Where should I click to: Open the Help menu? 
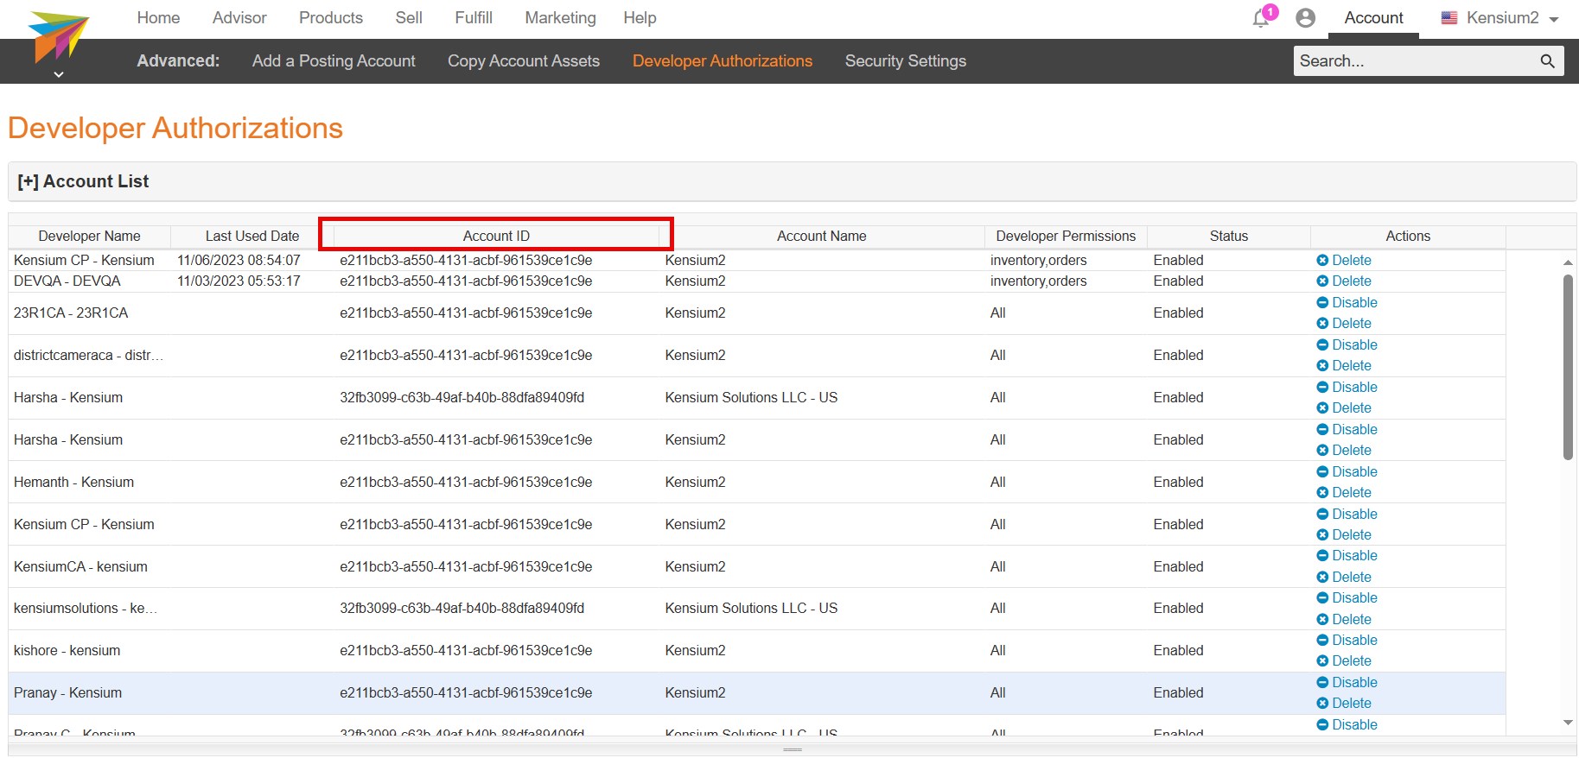[640, 18]
